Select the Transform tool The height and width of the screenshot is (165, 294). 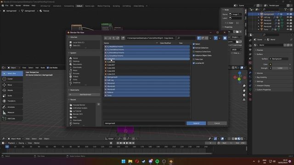point(12,101)
